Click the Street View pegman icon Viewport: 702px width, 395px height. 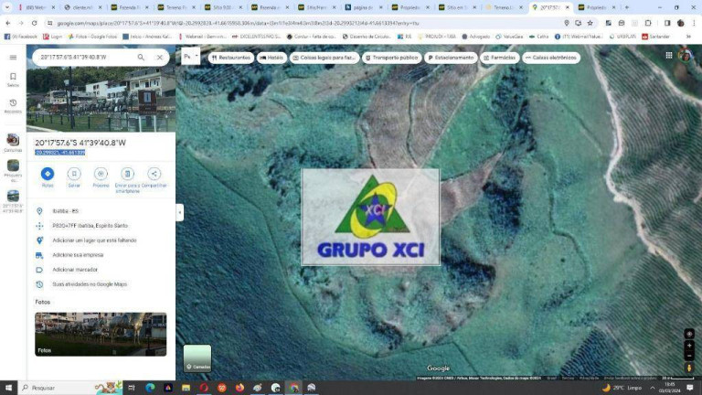pos(689,368)
